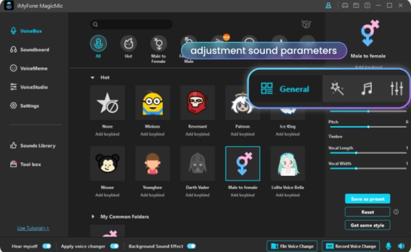The image size is (411, 252).
Task: Choose the Minions voice
Action: pos(153,103)
